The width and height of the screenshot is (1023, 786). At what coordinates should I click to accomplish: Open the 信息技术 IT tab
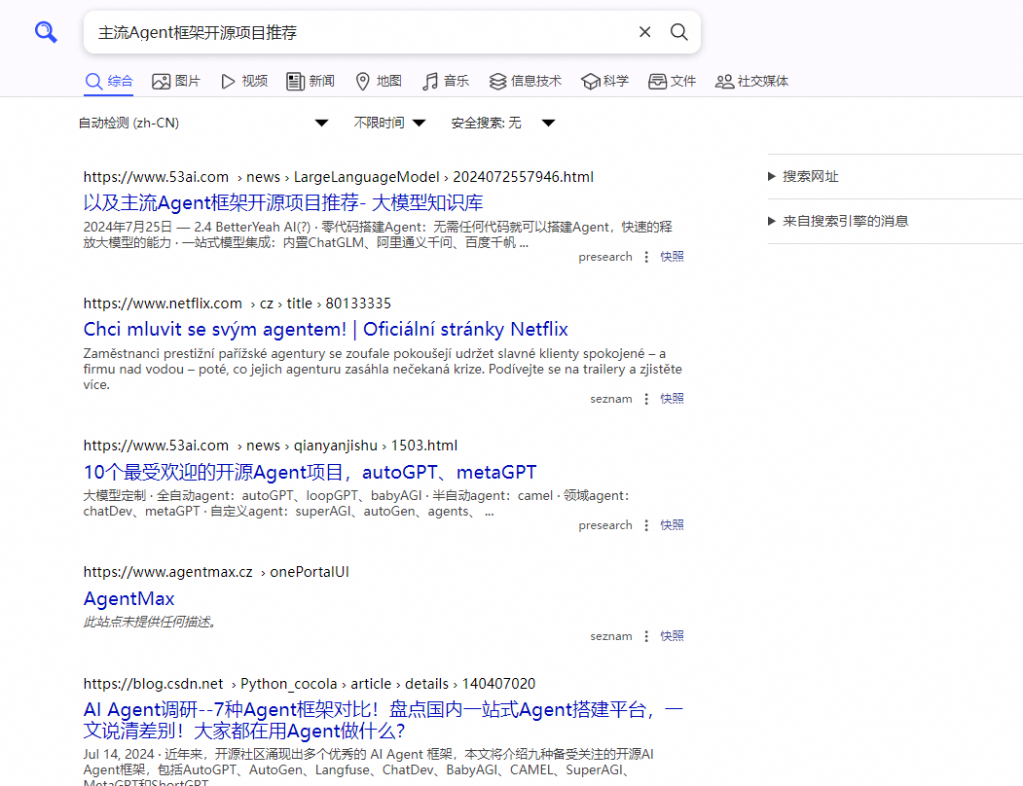(526, 82)
